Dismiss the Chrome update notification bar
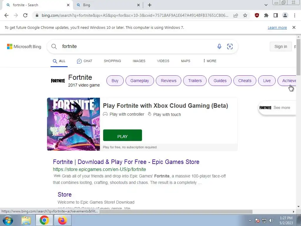 (294, 27)
